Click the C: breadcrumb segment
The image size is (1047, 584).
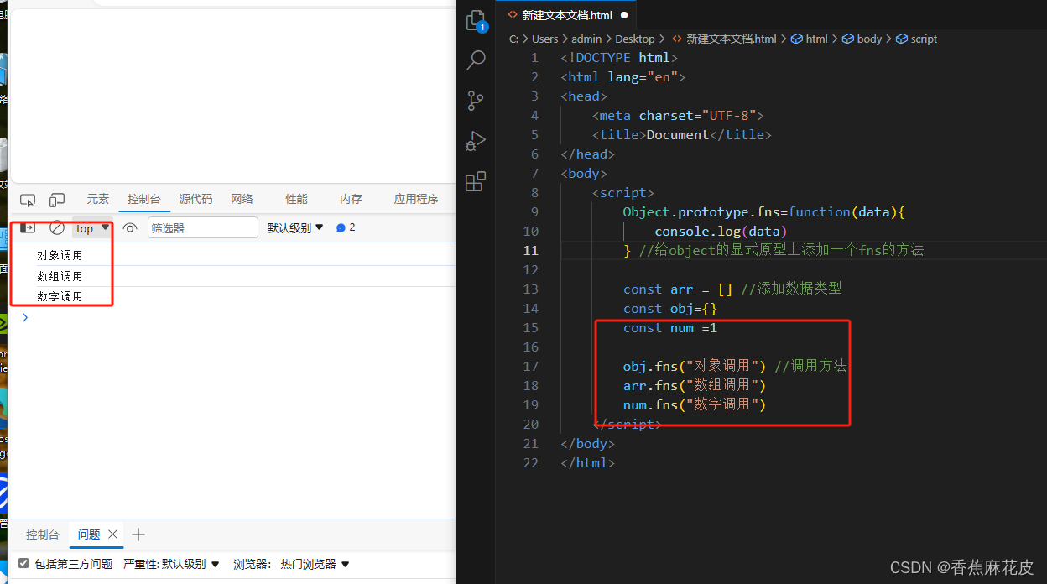pos(514,39)
